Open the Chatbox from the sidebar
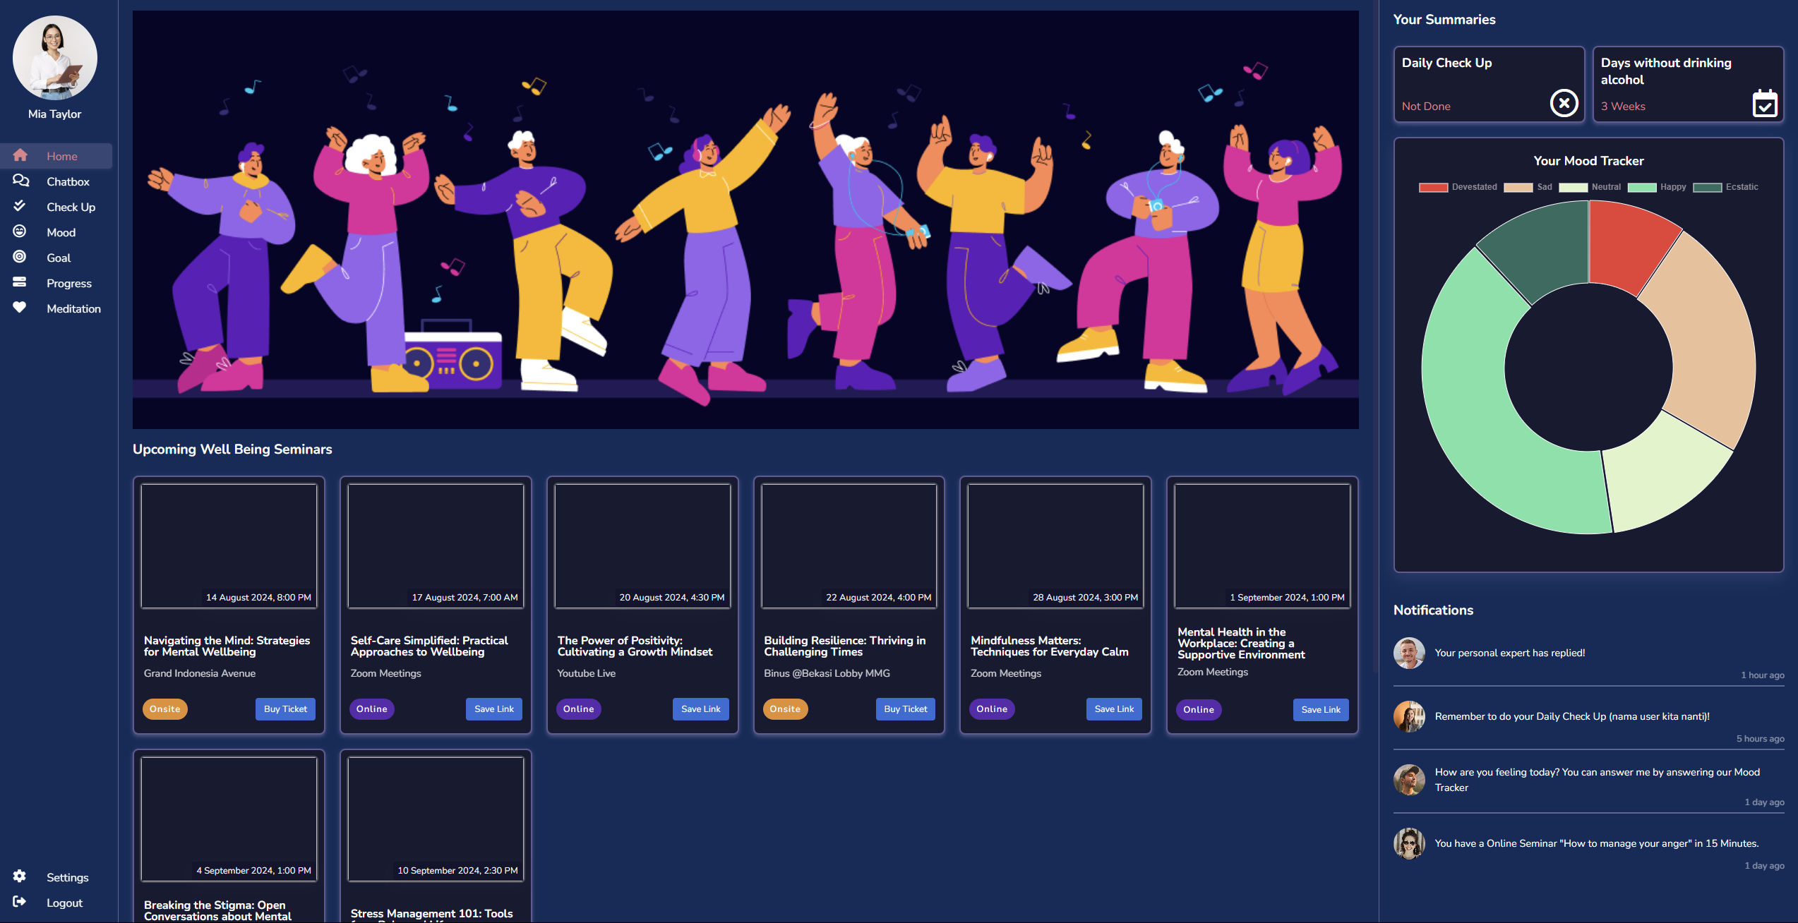Screen dimensions: 1798x923 tap(20, 181)
